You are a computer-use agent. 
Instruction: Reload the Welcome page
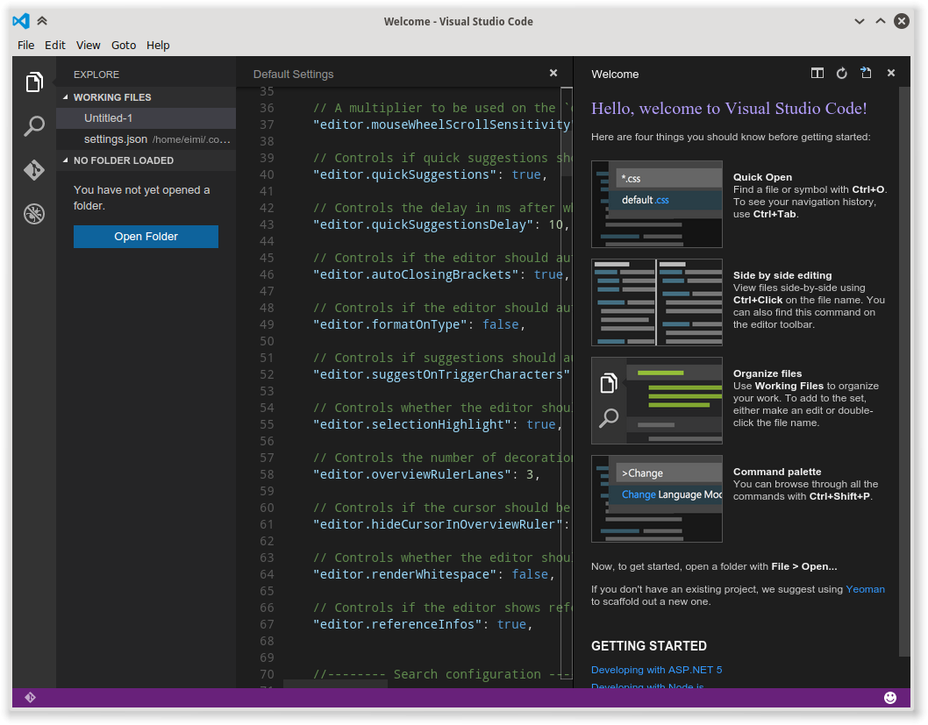841,74
